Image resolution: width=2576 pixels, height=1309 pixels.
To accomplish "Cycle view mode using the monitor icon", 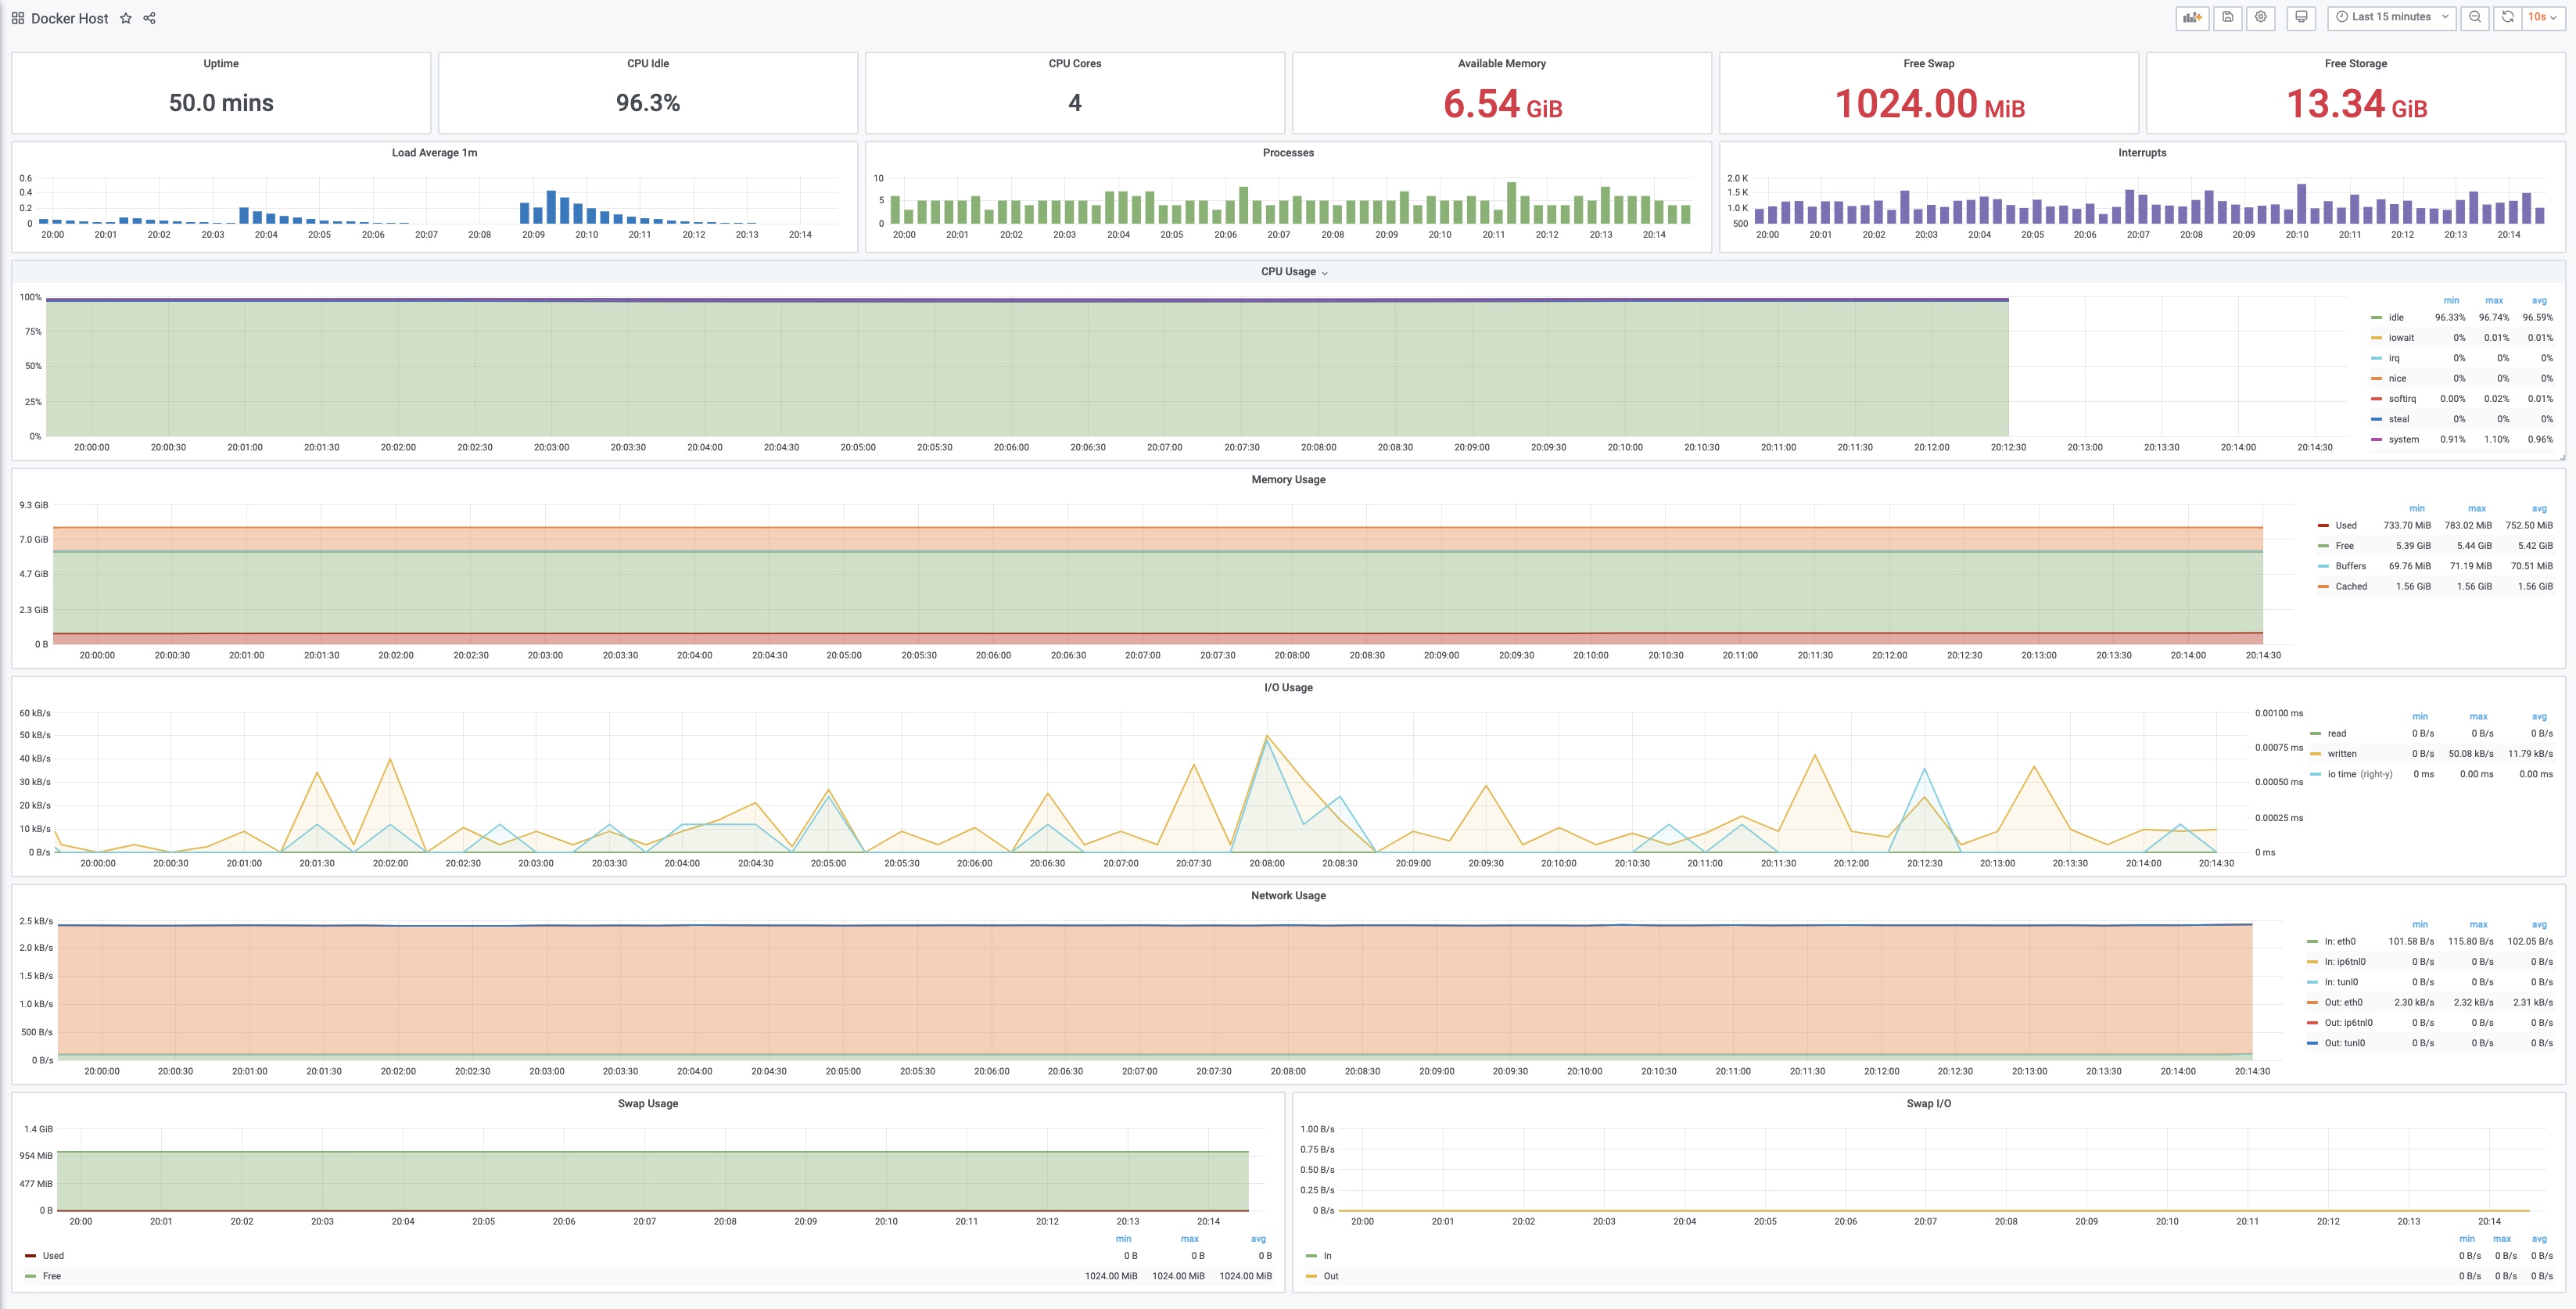I will coord(2301,17).
